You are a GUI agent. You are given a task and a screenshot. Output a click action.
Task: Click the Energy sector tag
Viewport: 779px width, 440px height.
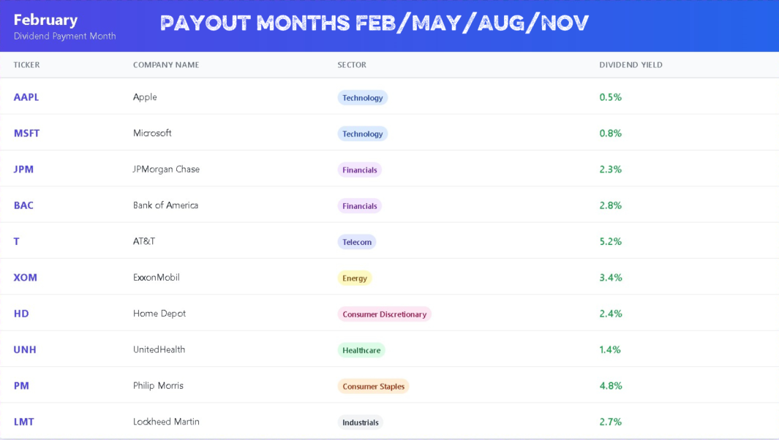[355, 278]
